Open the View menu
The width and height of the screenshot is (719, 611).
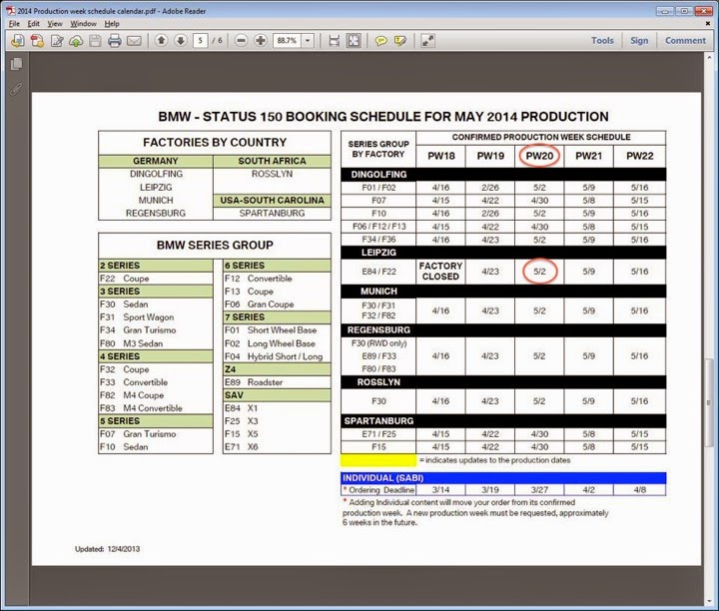coord(55,23)
